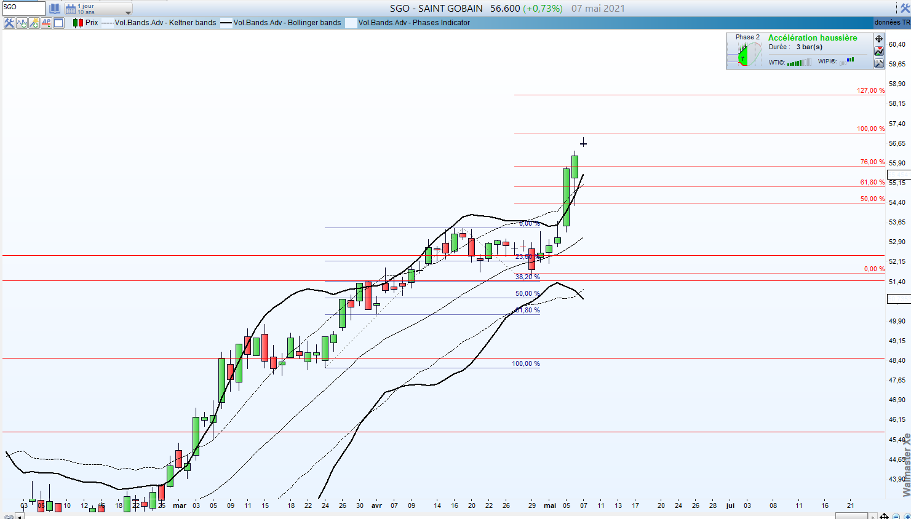Click the 76,00 % Fibonacci level label

point(872,162)
